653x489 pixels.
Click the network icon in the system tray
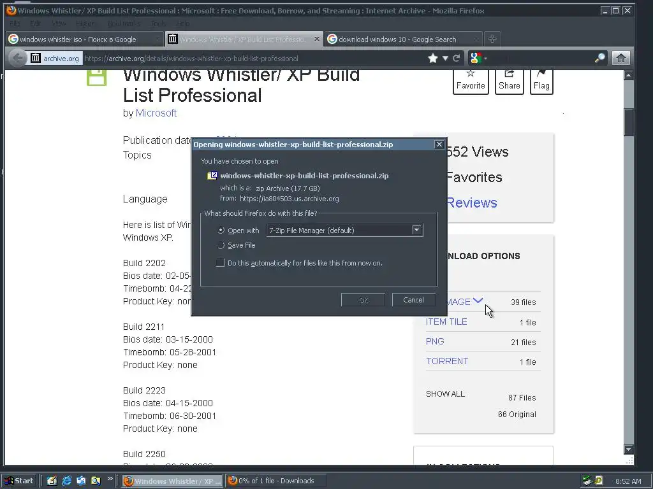coord(587,481)
